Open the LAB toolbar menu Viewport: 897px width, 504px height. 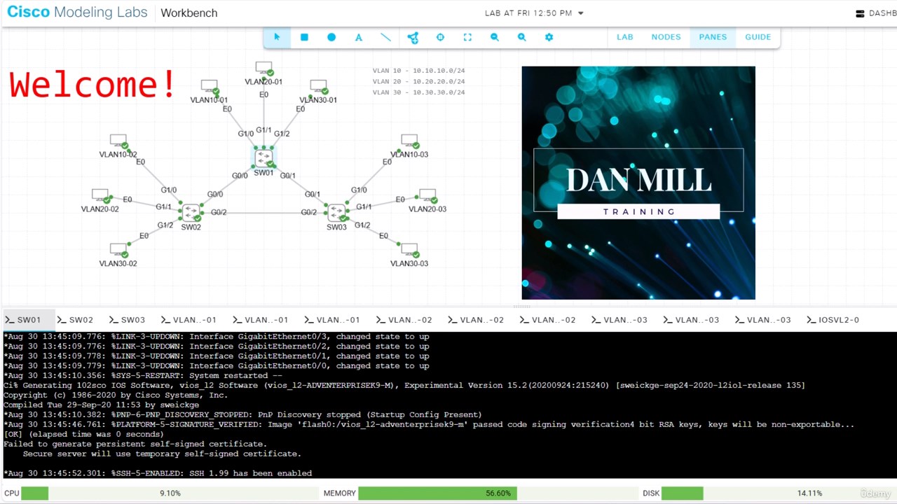pos(624,37)
